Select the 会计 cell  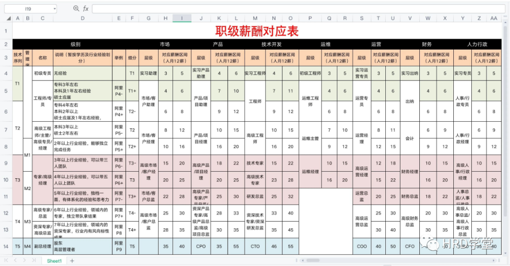pyautogui.click(x=410, y=138)
